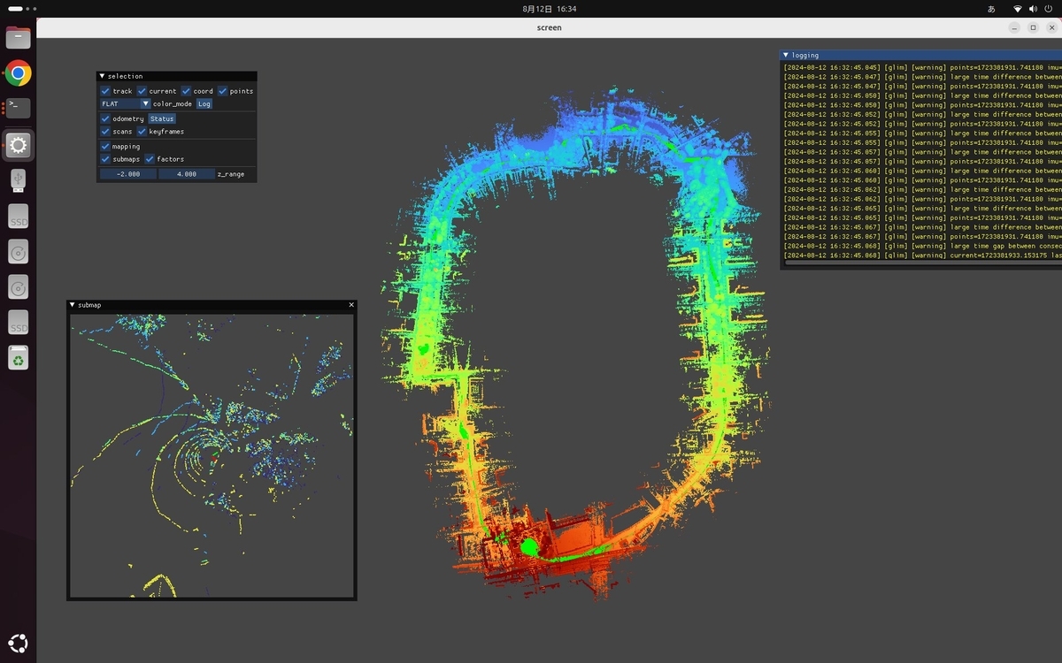Uncheck the odometry checkbox
Viewport: 1062px width, 663px height.
[x=105, y=118]
